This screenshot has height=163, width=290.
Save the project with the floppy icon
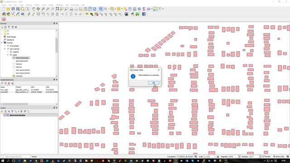[x=13, y=9]
